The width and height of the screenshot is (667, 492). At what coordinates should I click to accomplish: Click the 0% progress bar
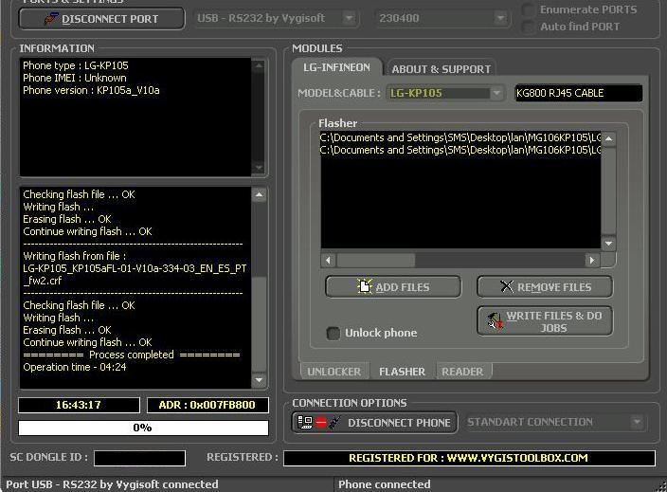point(143,428)
